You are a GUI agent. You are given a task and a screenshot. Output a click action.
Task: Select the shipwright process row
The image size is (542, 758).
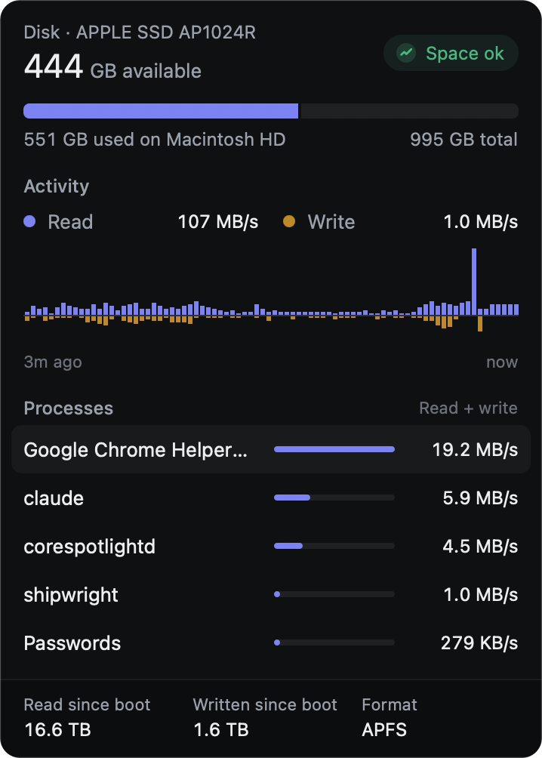271,595
